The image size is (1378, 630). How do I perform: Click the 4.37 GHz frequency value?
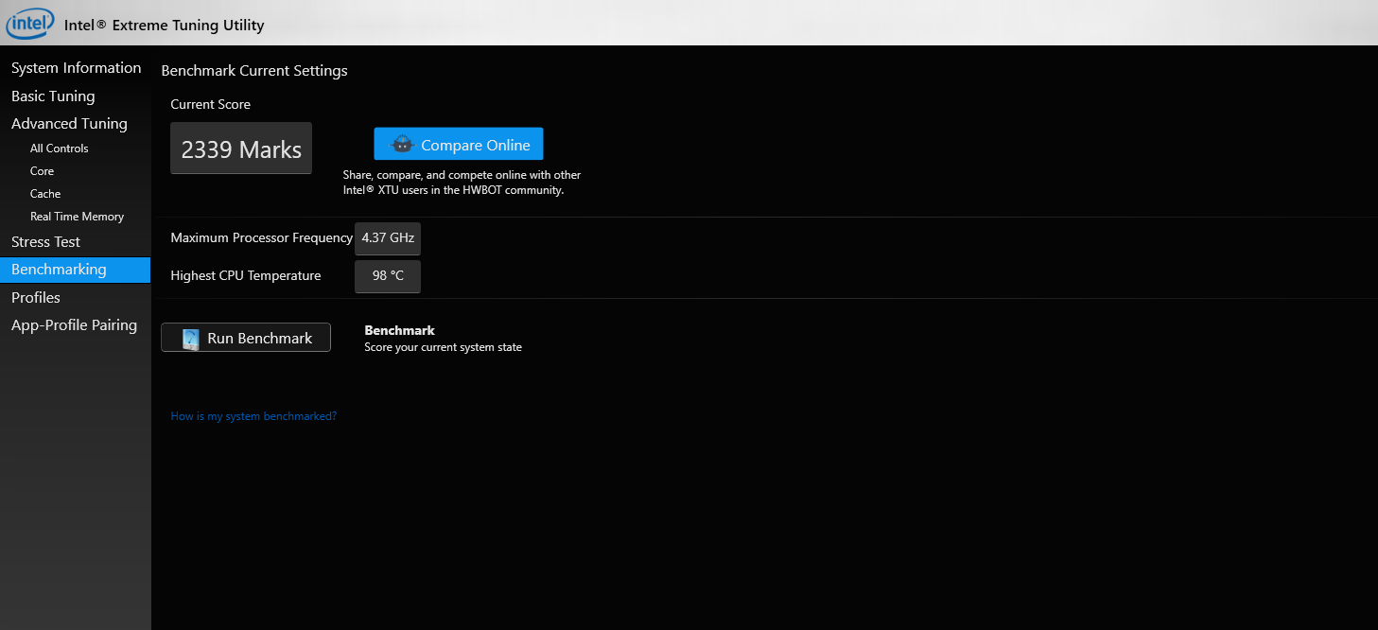(388, 238)
